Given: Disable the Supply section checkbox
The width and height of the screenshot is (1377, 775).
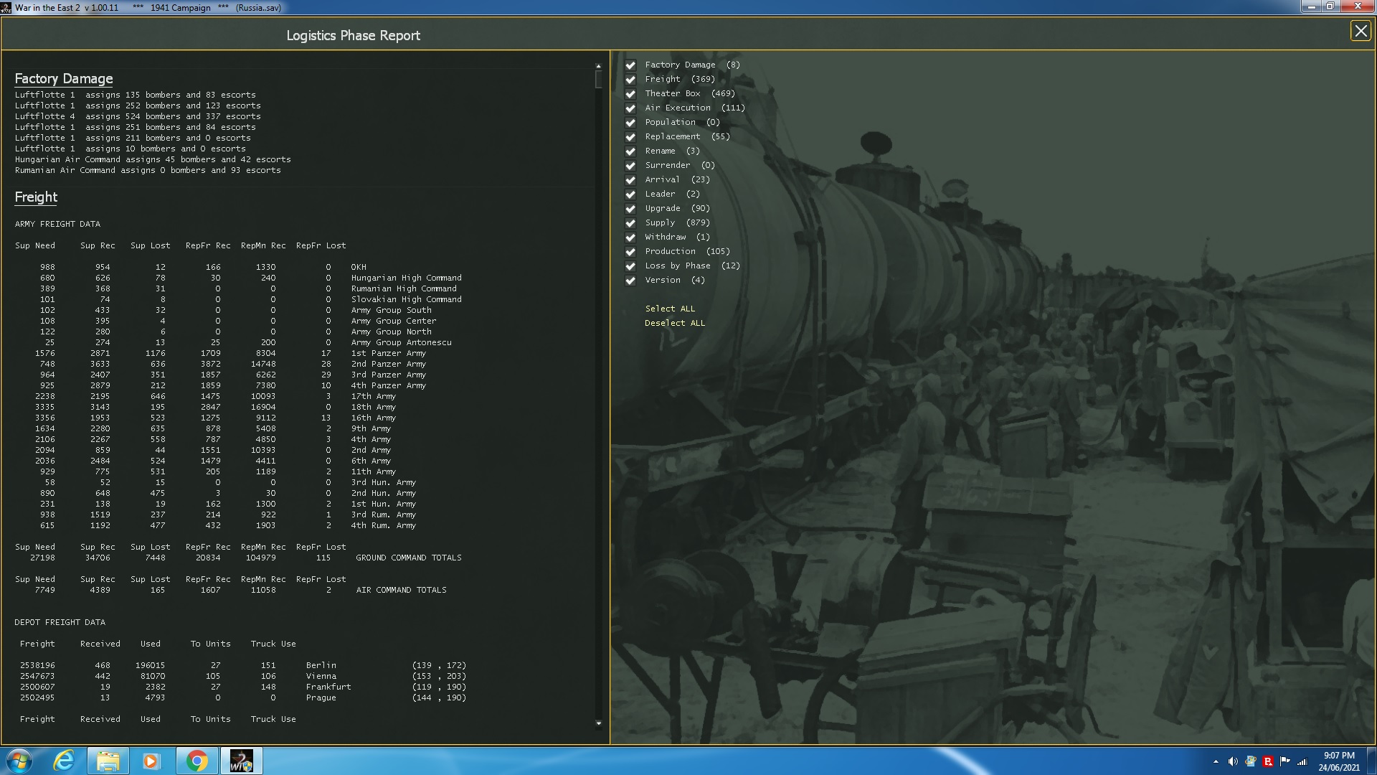Looking at the screenshot, I should tap(630, 223).
